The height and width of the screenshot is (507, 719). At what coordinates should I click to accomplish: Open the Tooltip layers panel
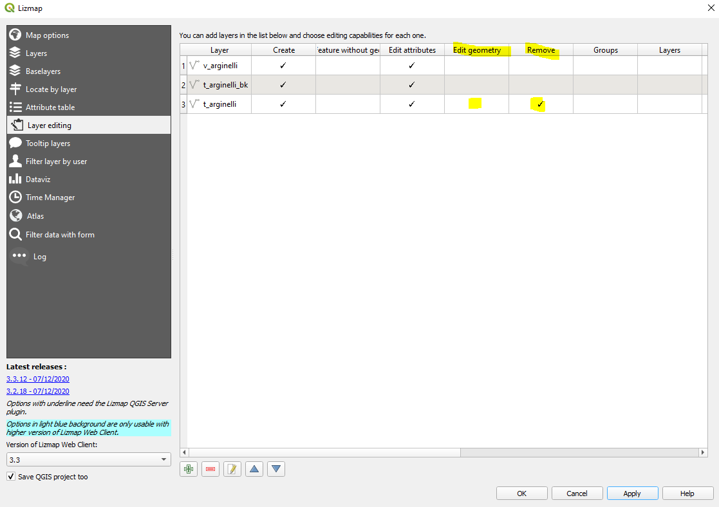coord(48,143)
